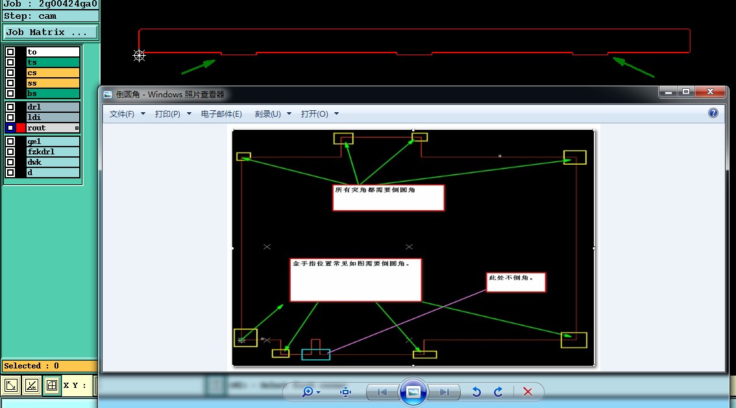This screenshot has height=408, width=736.
Task: Open Photo Viewer help
Action: [713, 113]
